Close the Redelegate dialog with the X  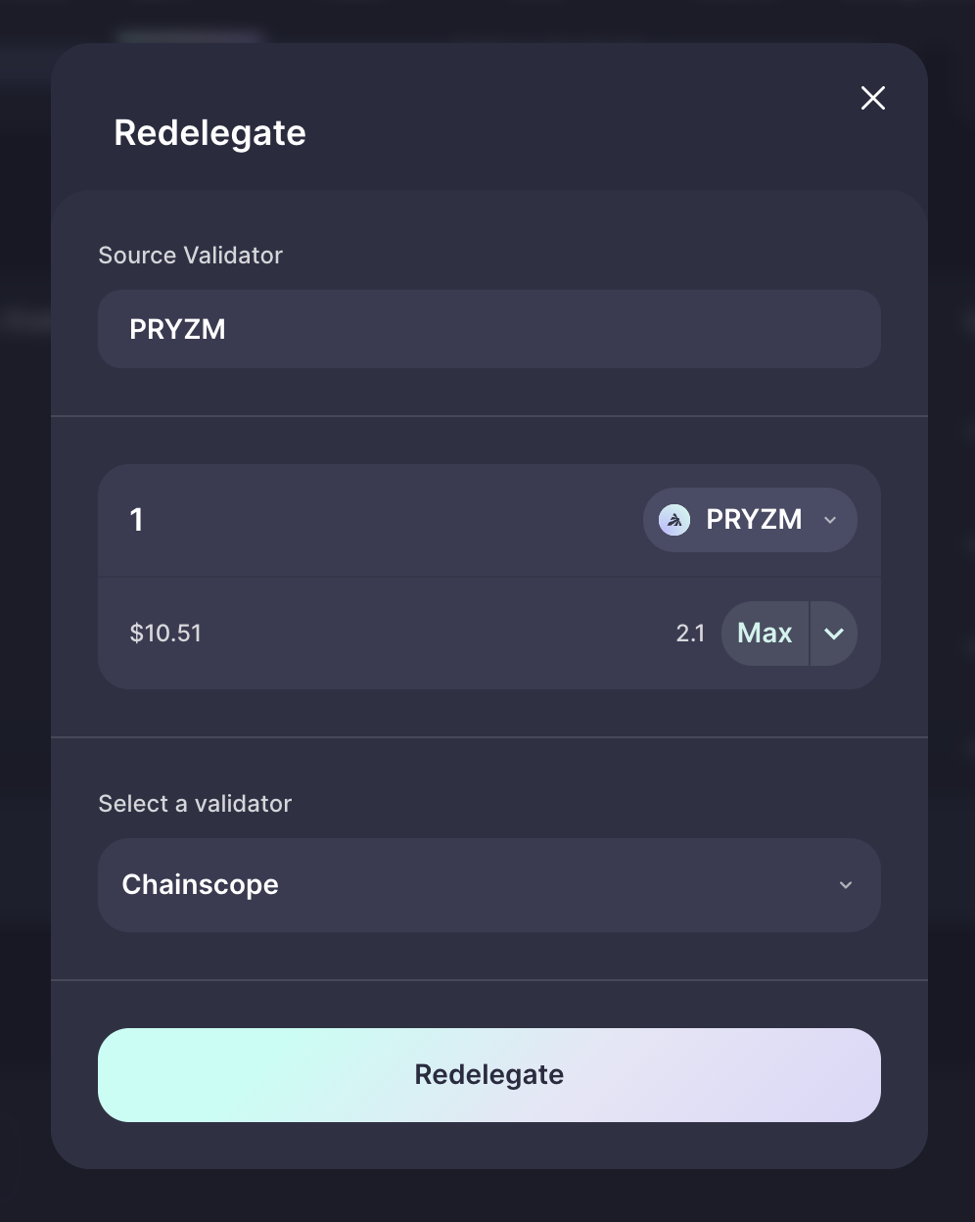872,98
